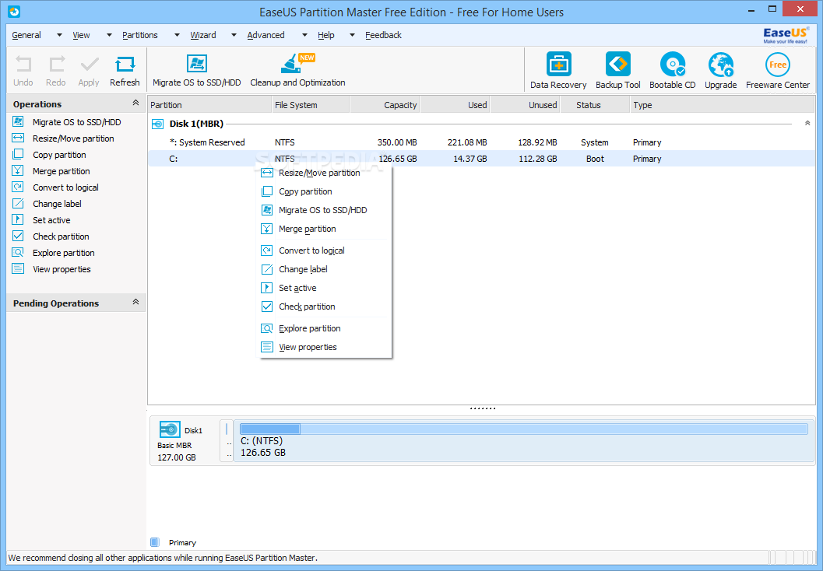
Task: Select Copy partition in Operations panel
Action: [x=59, y=155]
